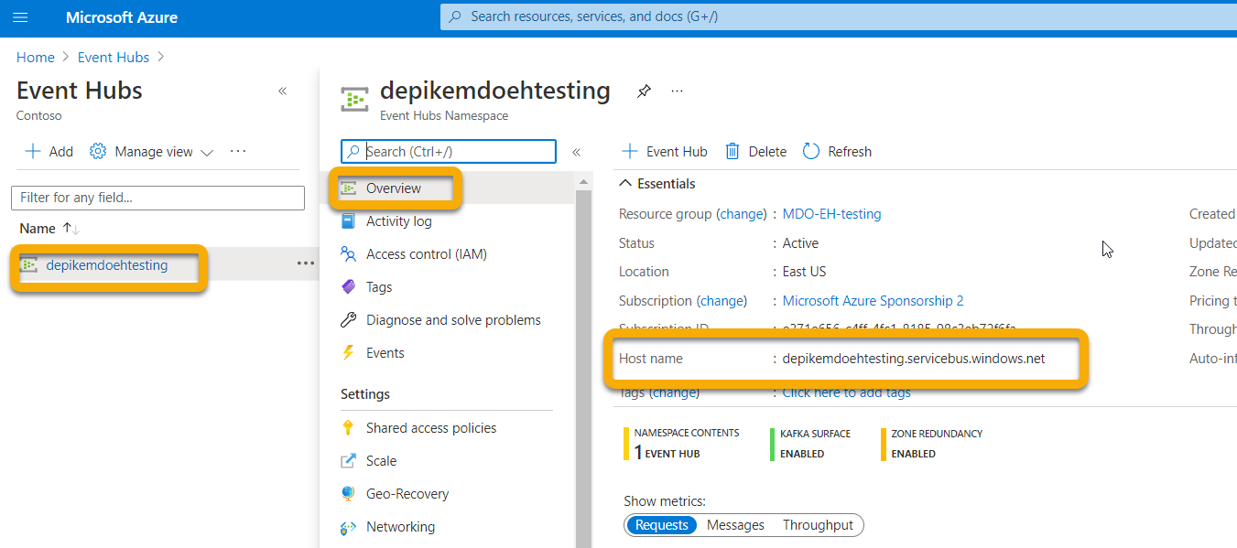Collapse the Event Hubs list pane

click(282, 91)
